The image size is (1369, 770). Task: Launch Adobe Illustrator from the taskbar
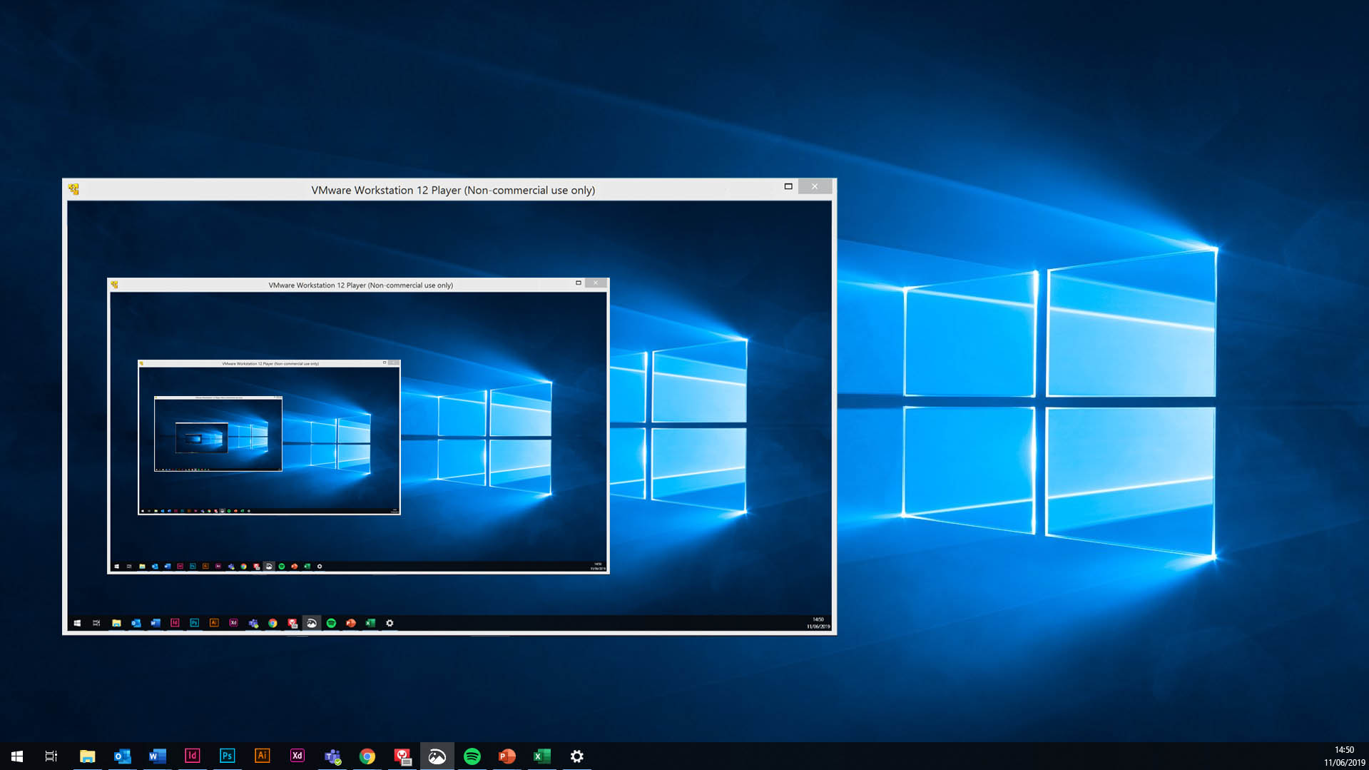pos(262,756)
